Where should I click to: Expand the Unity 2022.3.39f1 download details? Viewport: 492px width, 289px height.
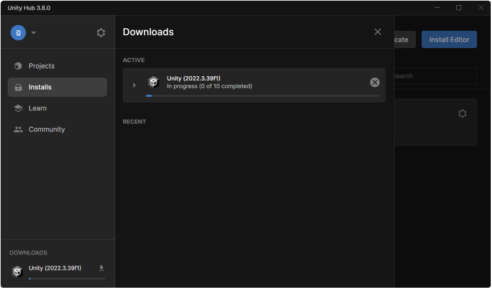coord(134,85)
